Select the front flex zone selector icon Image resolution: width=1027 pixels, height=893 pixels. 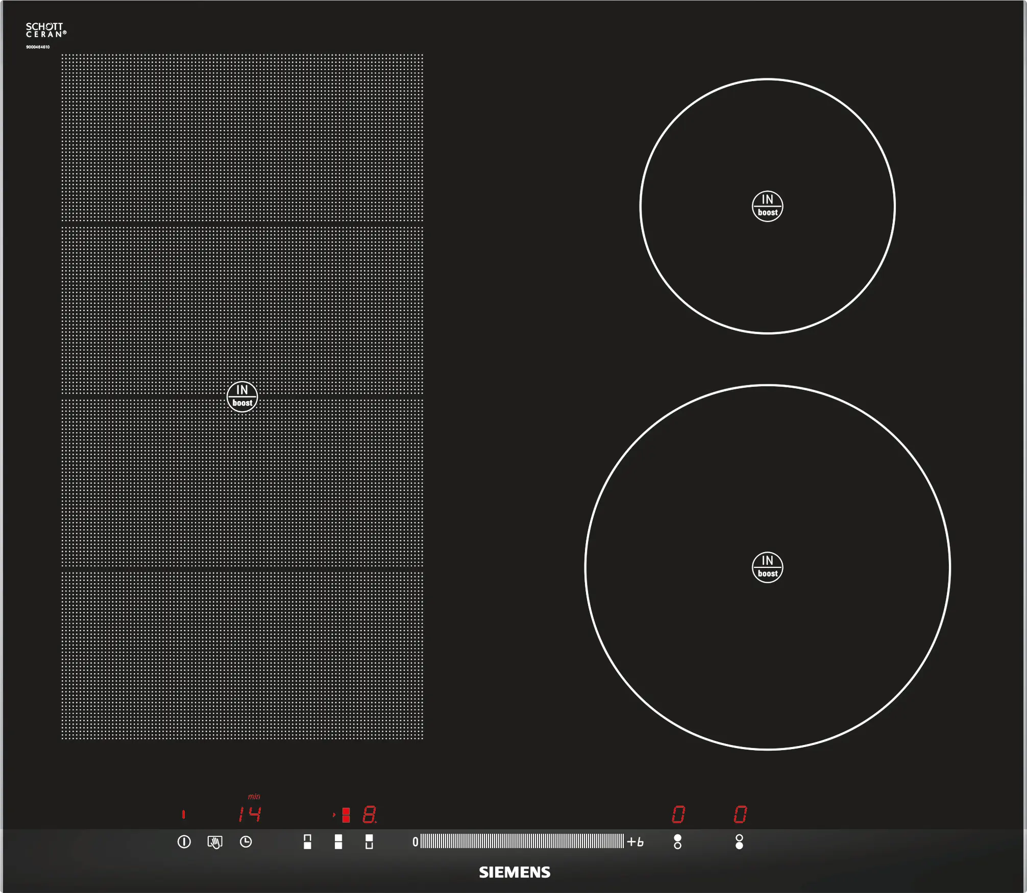(307, 842)
